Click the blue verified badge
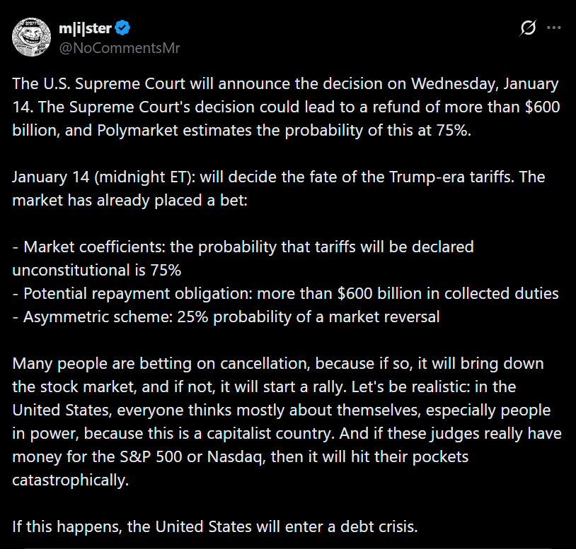 click(122, 28)
